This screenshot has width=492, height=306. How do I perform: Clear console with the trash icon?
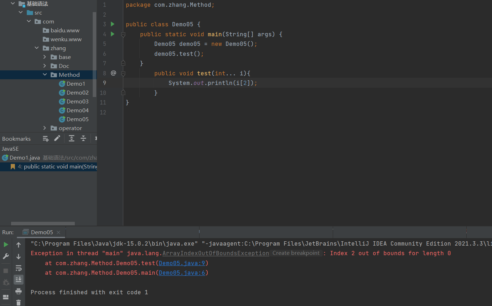click(x=19, y=302)
